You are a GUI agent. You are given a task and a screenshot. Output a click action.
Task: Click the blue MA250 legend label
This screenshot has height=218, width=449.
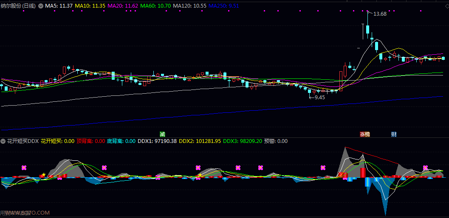[224, 6]
